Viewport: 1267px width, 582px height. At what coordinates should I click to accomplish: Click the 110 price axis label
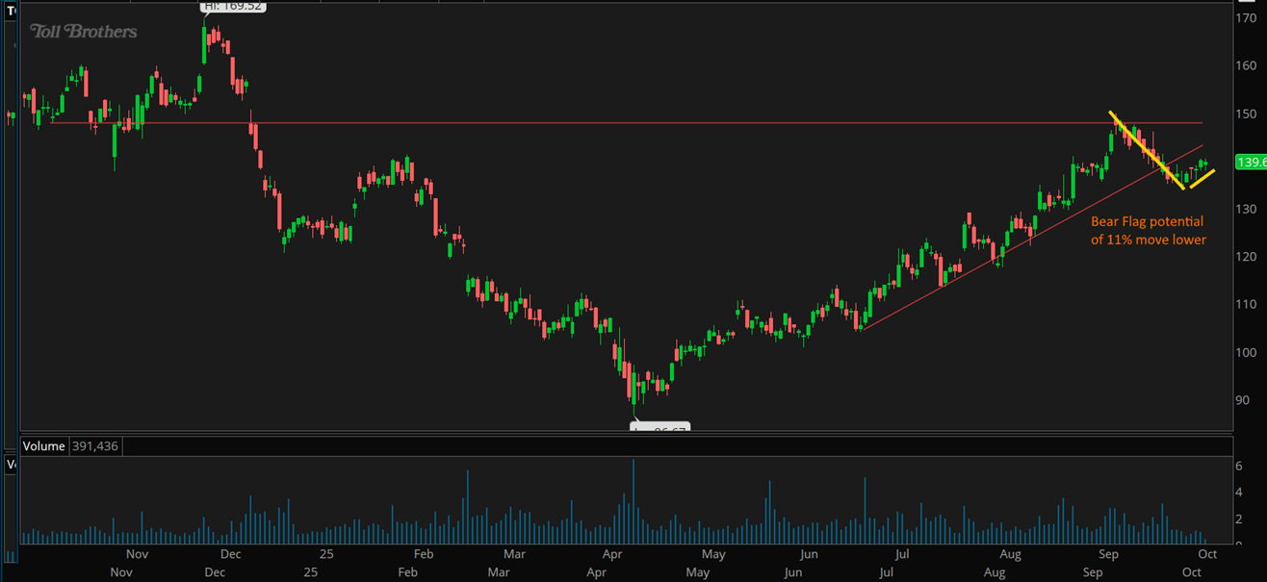(x=1246, y=304)
